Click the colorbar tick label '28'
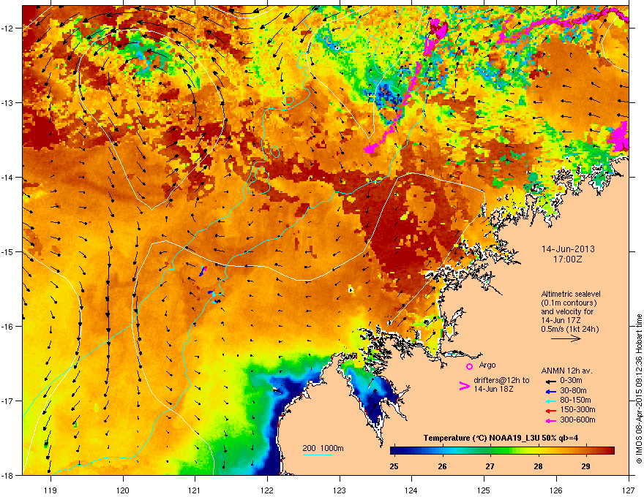The image size is (644, 497). [x=538, y=466]
